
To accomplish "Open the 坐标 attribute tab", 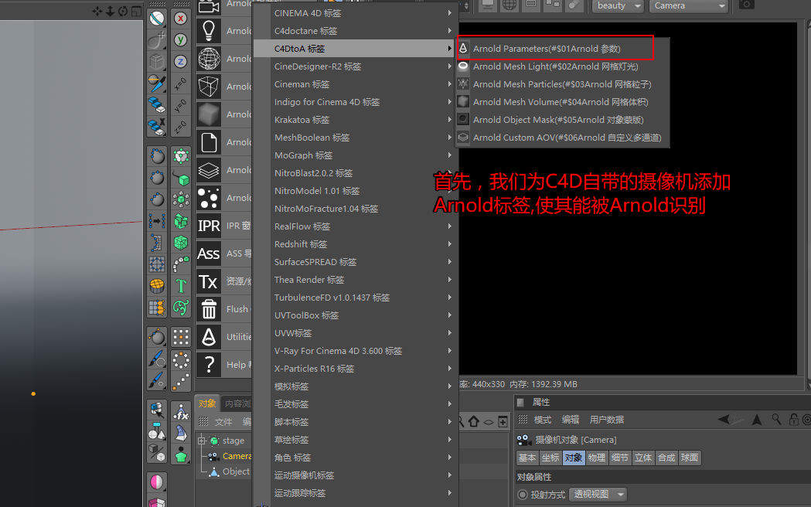I will coord(550,458).
